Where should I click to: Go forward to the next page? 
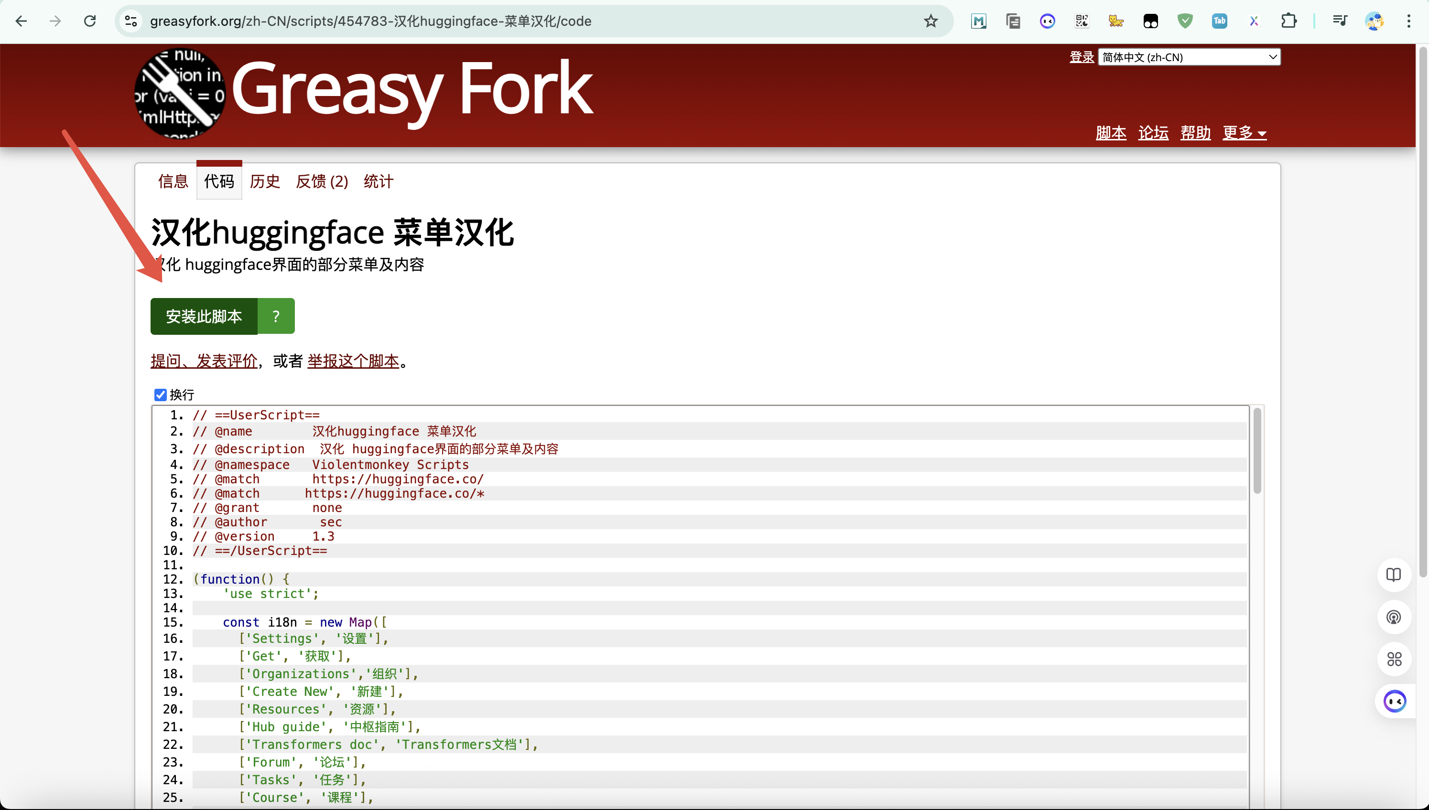point(55,21)
